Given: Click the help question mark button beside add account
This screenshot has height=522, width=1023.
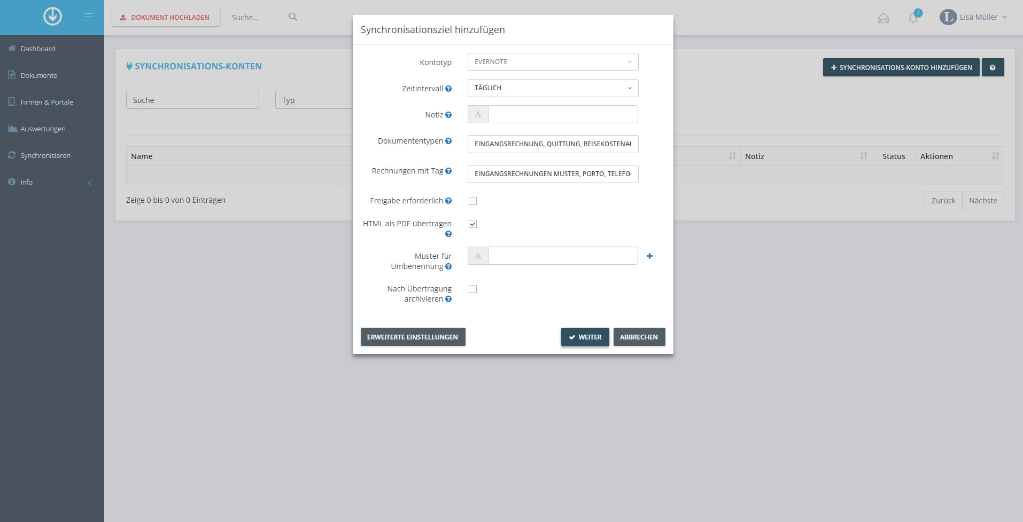Looking at the screenshot, I should tap(993, 68).
